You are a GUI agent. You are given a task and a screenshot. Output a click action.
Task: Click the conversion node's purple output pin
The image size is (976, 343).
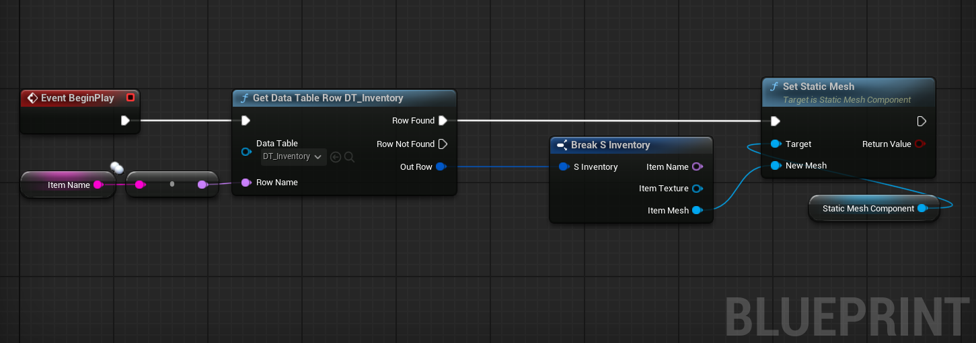[x=202, y=185]
